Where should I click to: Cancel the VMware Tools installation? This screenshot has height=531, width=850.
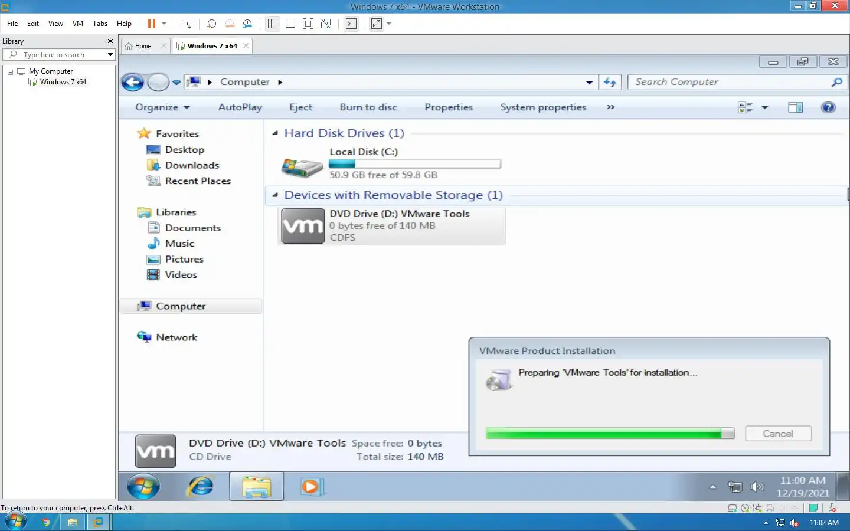pos(778,434)
